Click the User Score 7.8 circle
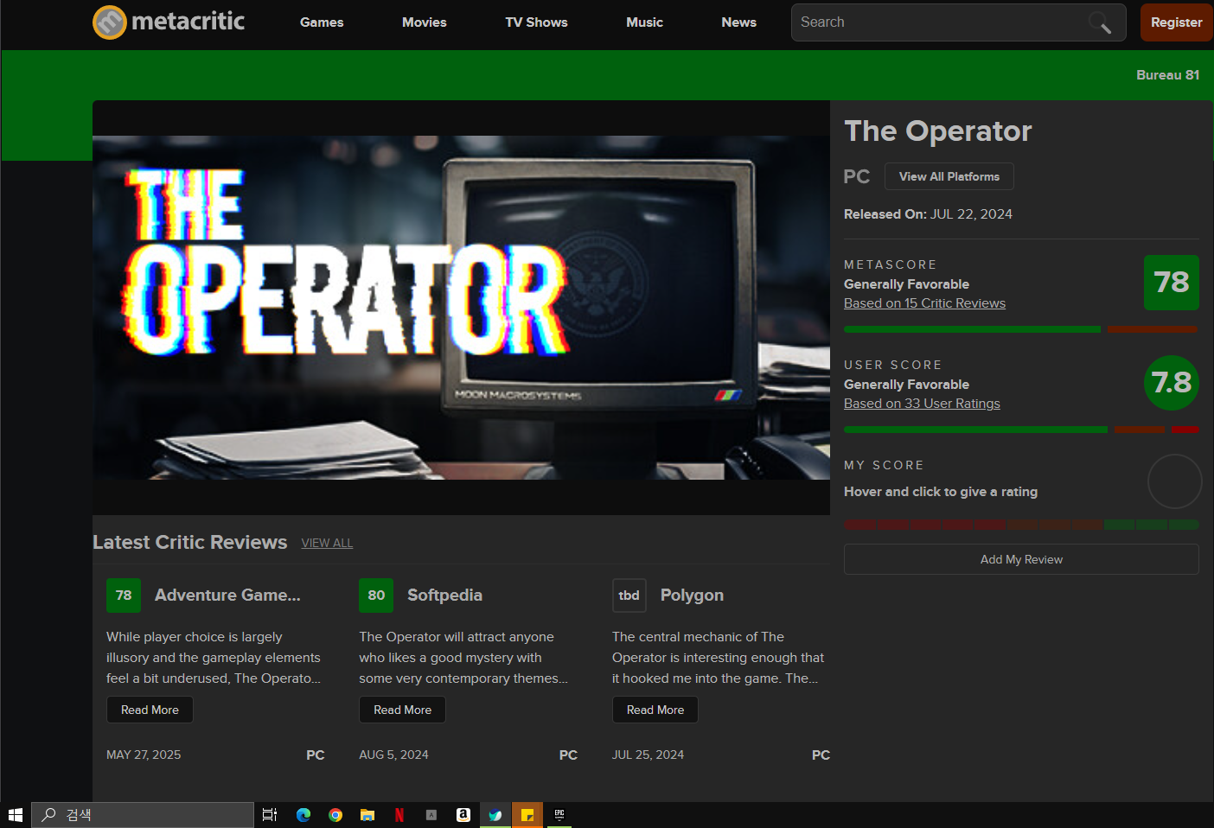Screen dimensions: 1214x828 [1172, 383]
